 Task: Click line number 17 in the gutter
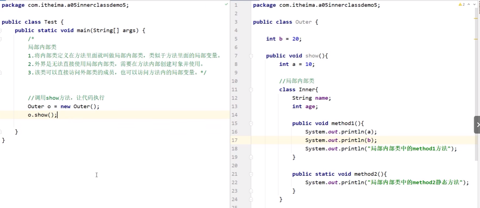click(234, 140)
